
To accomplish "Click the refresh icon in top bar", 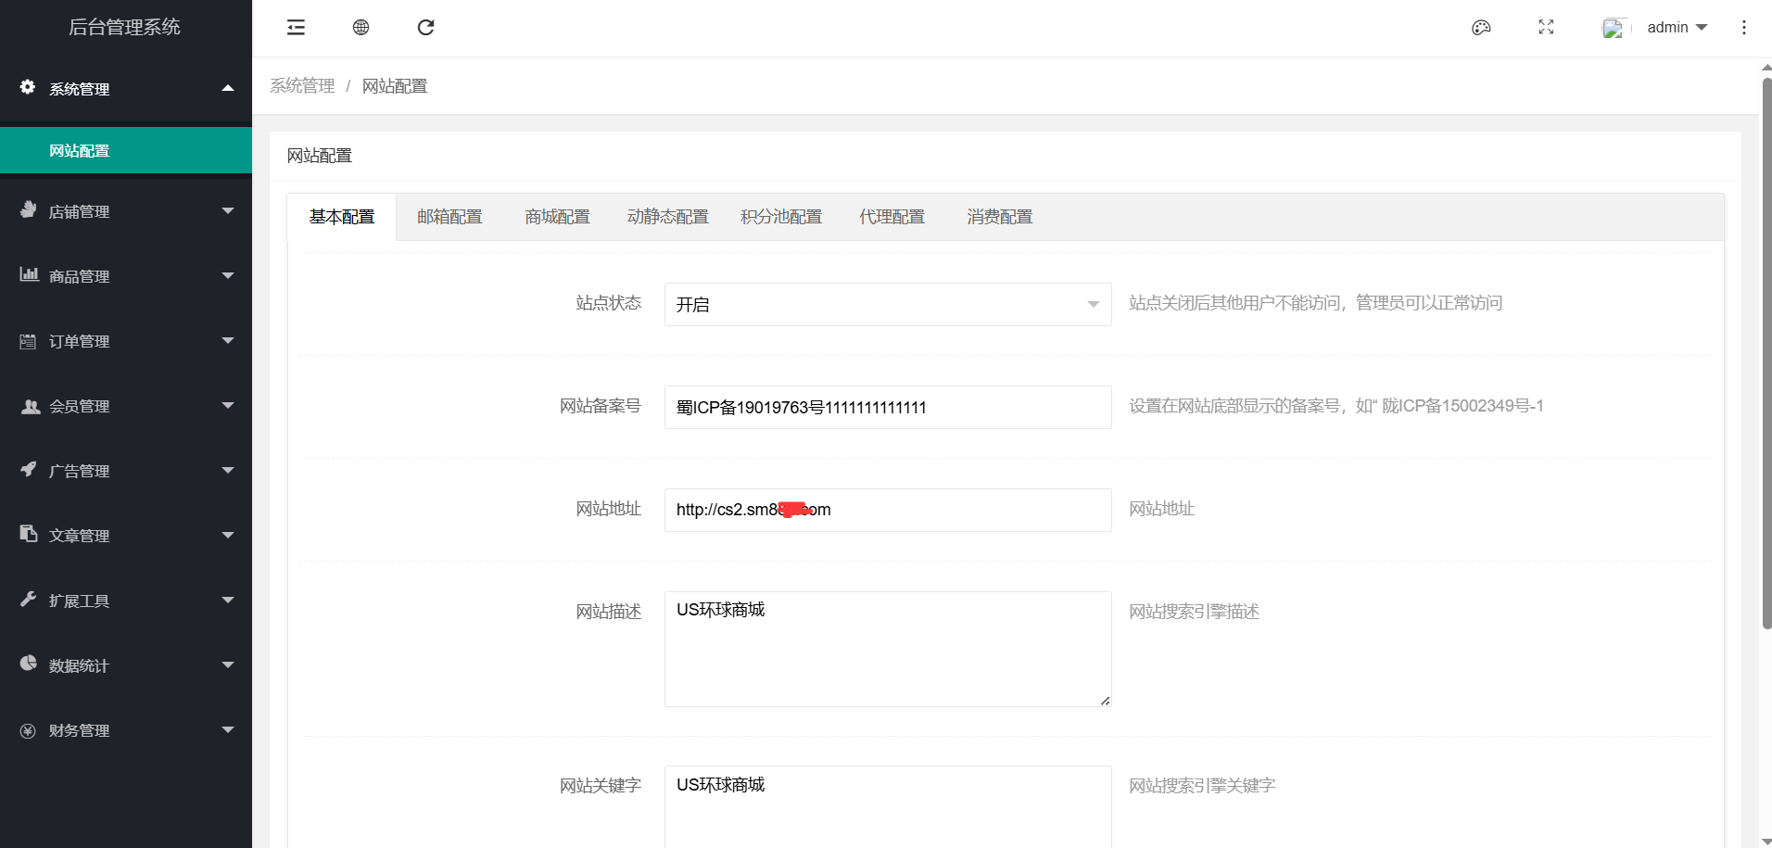I will point(425,28).
